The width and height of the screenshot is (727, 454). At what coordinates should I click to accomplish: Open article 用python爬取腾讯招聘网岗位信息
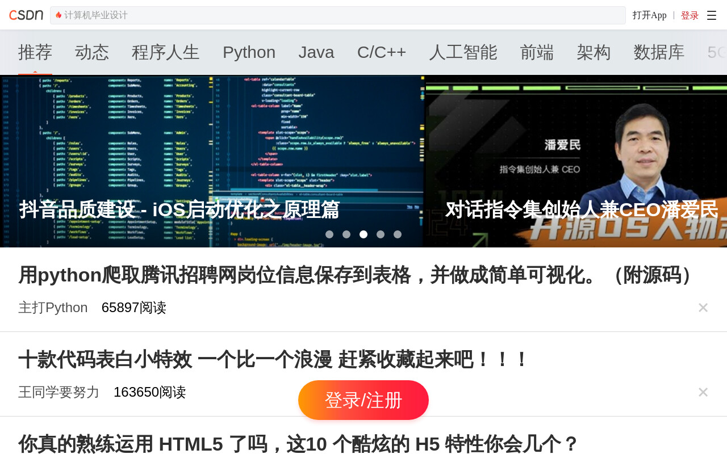point(359,275)
